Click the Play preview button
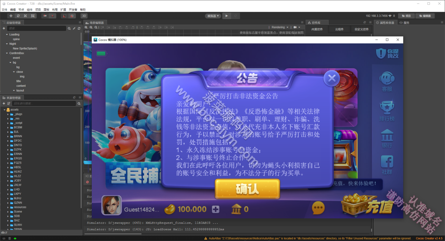 click(x=227, y=16)
